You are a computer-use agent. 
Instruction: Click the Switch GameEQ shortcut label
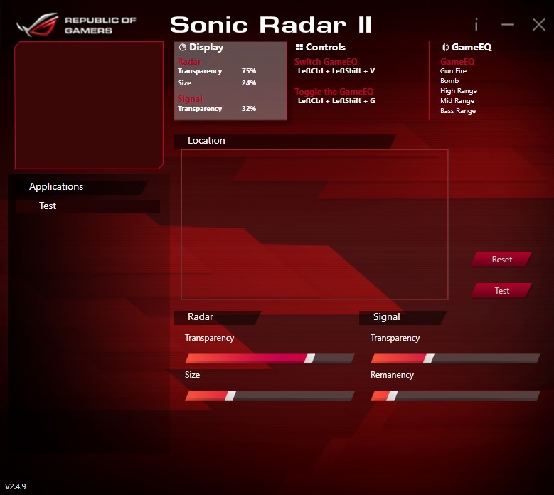coord(326,62)
